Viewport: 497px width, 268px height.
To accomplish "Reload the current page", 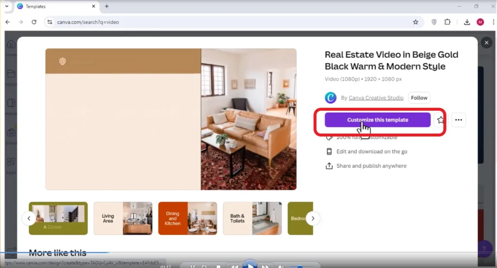I will (34, 22).
